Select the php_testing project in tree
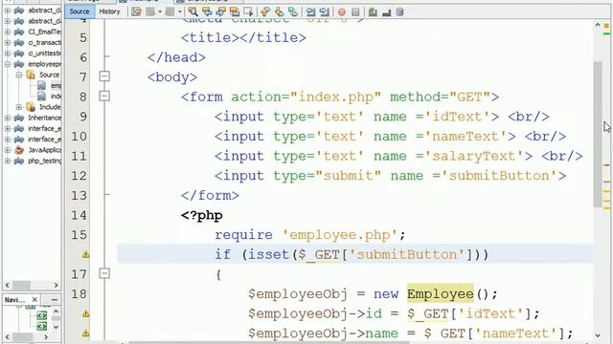Image resolution: width=613 pixels, height=344 pixels. (x=45, y=161)
